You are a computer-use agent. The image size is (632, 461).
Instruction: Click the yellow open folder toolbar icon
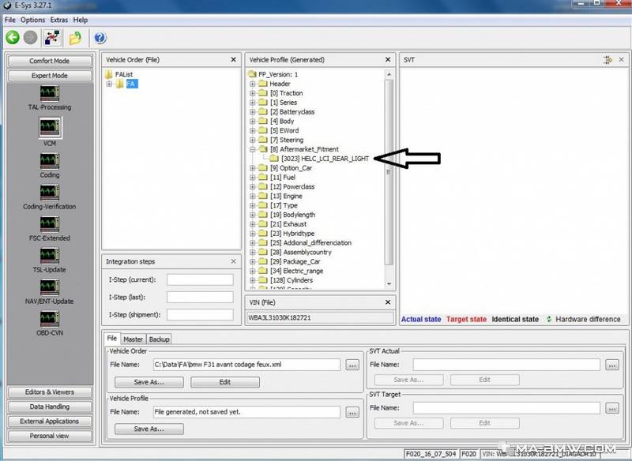point(75,38)
